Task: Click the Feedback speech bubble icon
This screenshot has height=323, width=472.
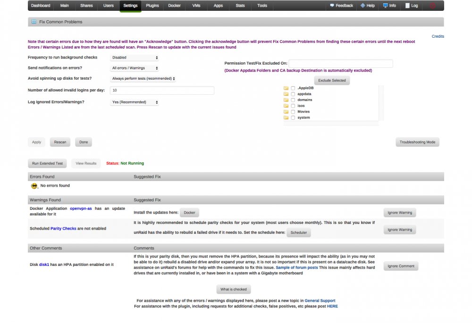Action: pos(332,5)
